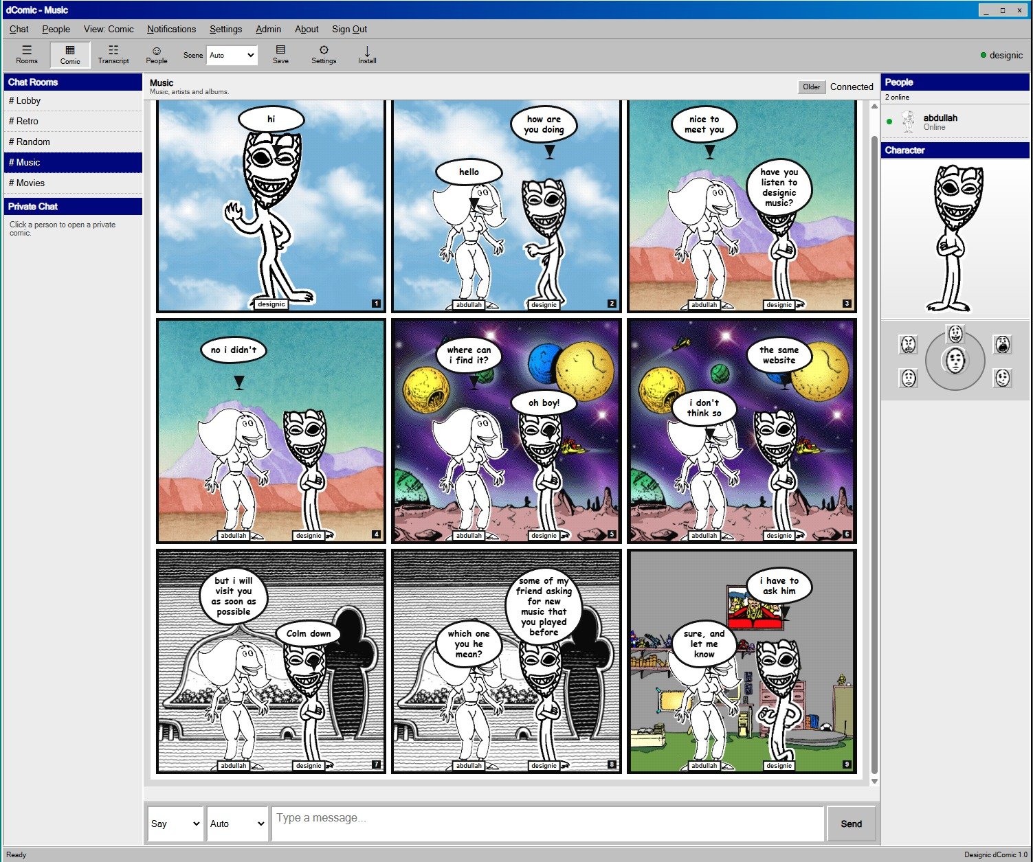Click the Ready status bar text
The width and height of the screenshot is (1033, 862).
[16, 855]
